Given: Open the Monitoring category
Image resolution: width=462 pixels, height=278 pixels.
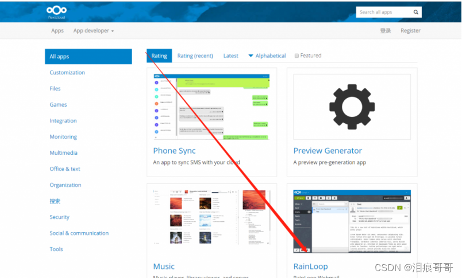Looking at the screenshot, I should point(63,136).
